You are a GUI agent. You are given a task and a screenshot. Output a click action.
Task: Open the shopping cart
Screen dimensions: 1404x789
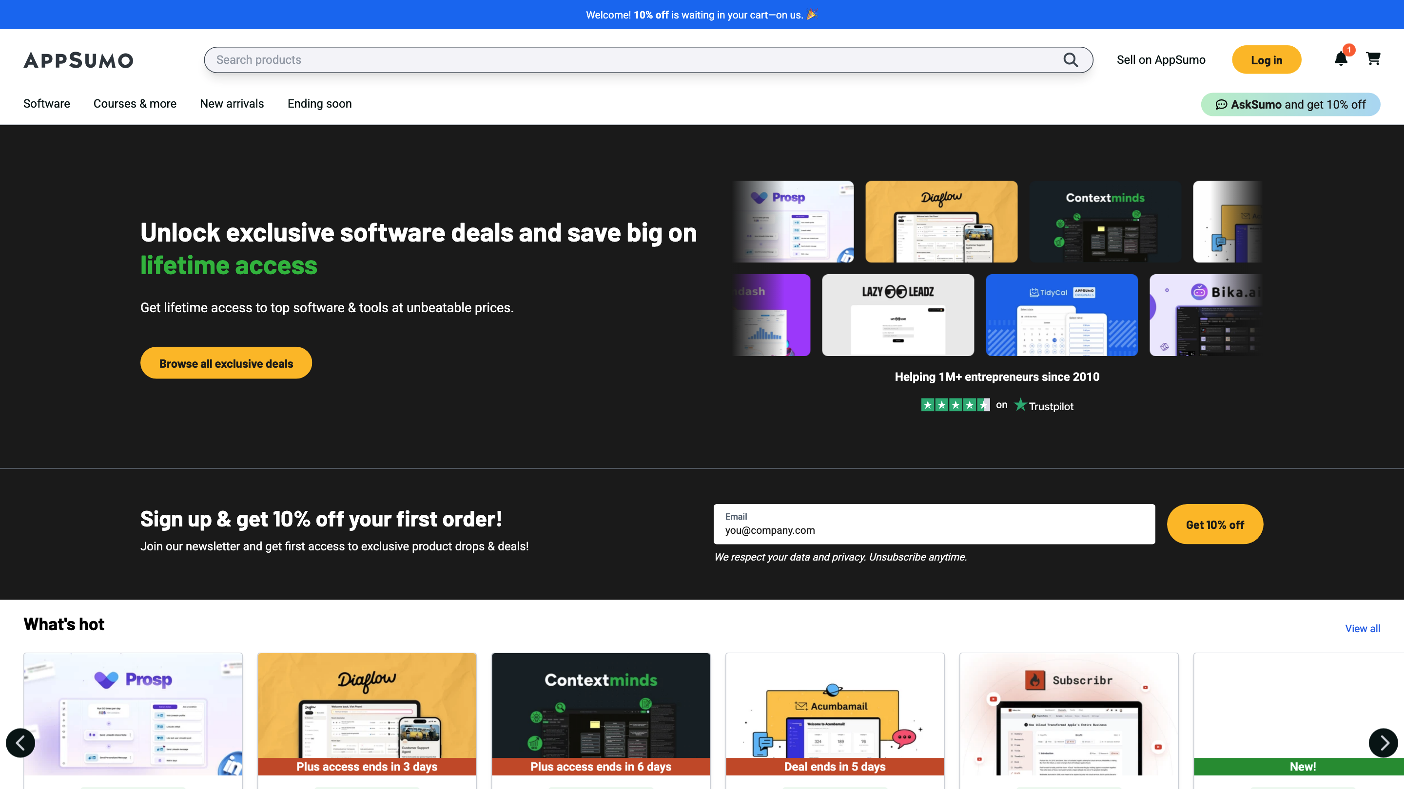tap(1373, 59)
